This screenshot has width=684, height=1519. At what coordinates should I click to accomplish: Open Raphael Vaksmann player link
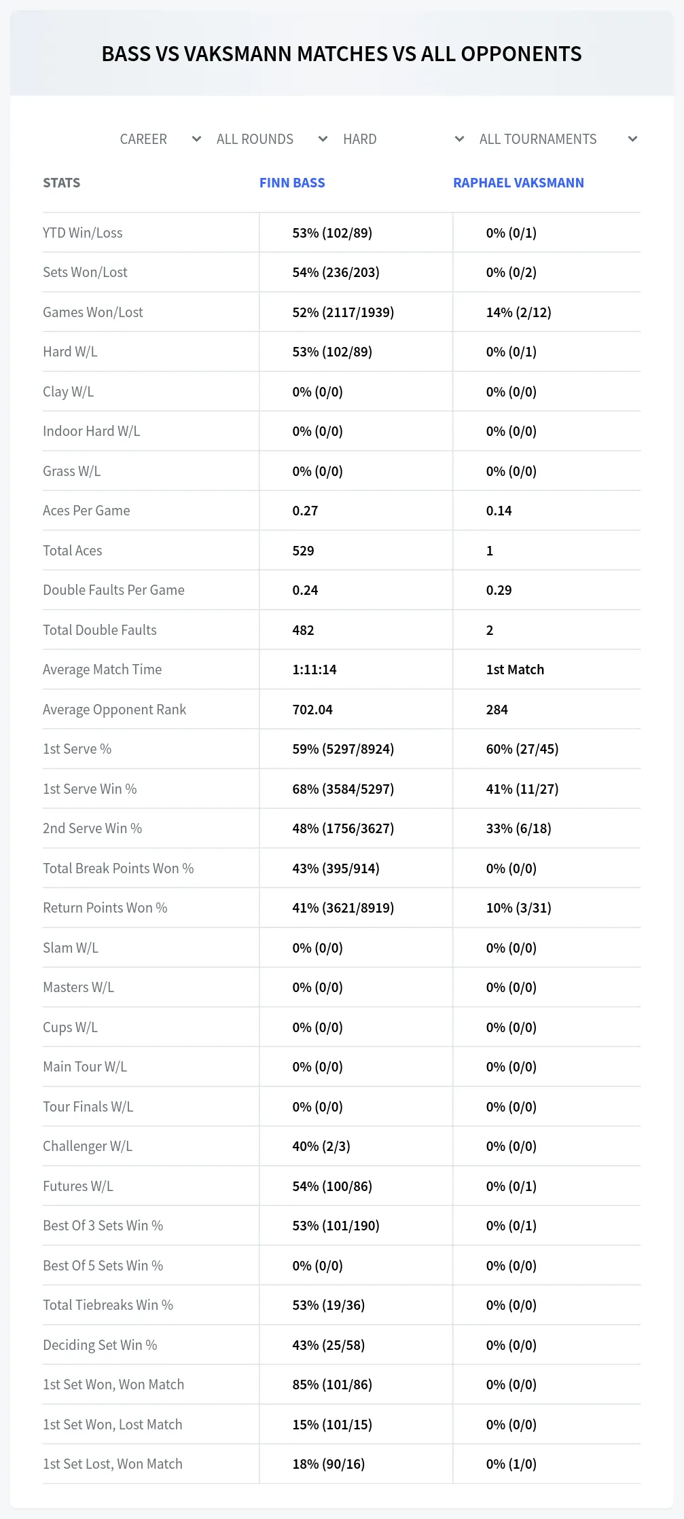click(518, 183)
